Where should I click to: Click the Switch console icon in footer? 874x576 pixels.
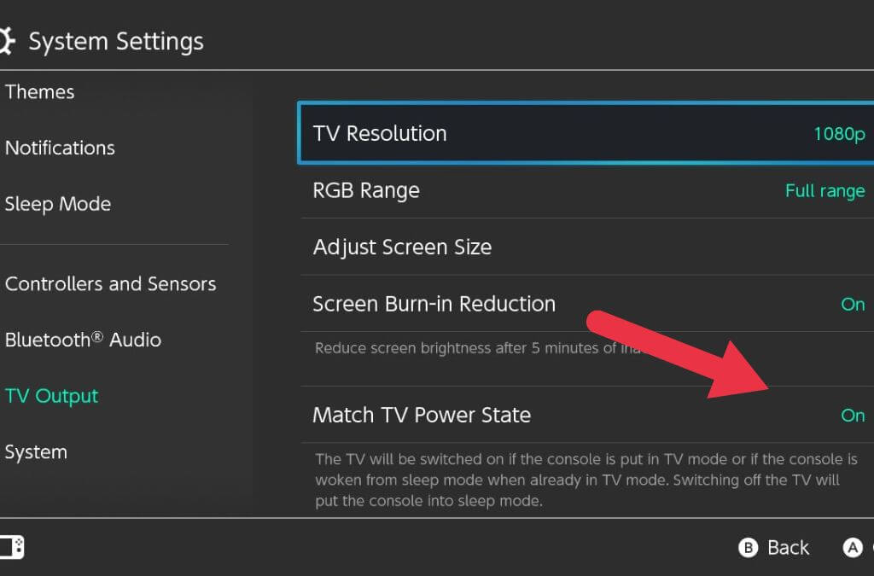click(x=11, y=547)
